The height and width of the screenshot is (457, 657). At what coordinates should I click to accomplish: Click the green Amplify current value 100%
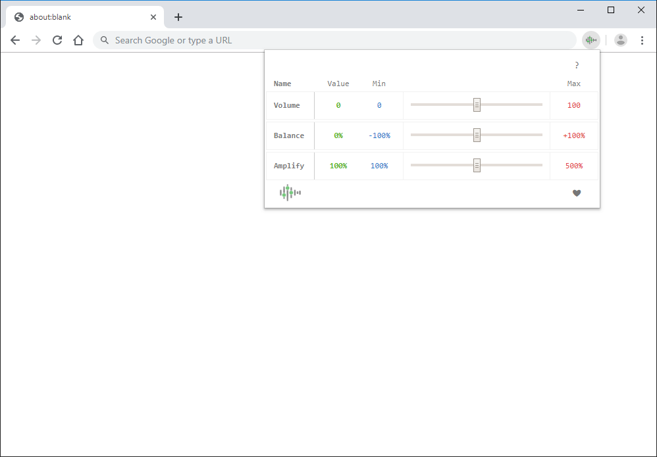(338, 166)
